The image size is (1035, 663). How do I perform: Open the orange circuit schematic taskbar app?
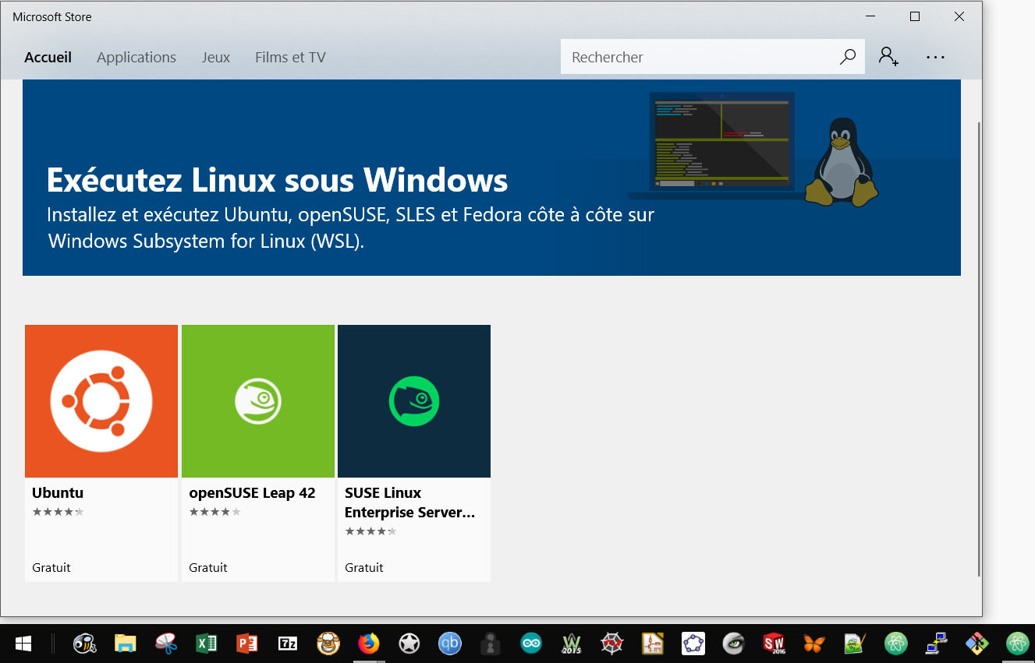652,644
